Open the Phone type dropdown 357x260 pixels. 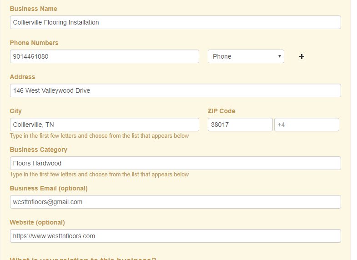click(246, 56)
